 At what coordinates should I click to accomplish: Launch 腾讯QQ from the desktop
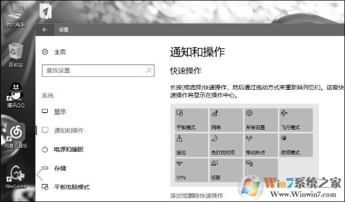tap(16, 95)
